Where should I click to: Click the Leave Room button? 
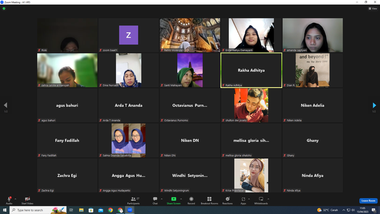tap(368, 201)
